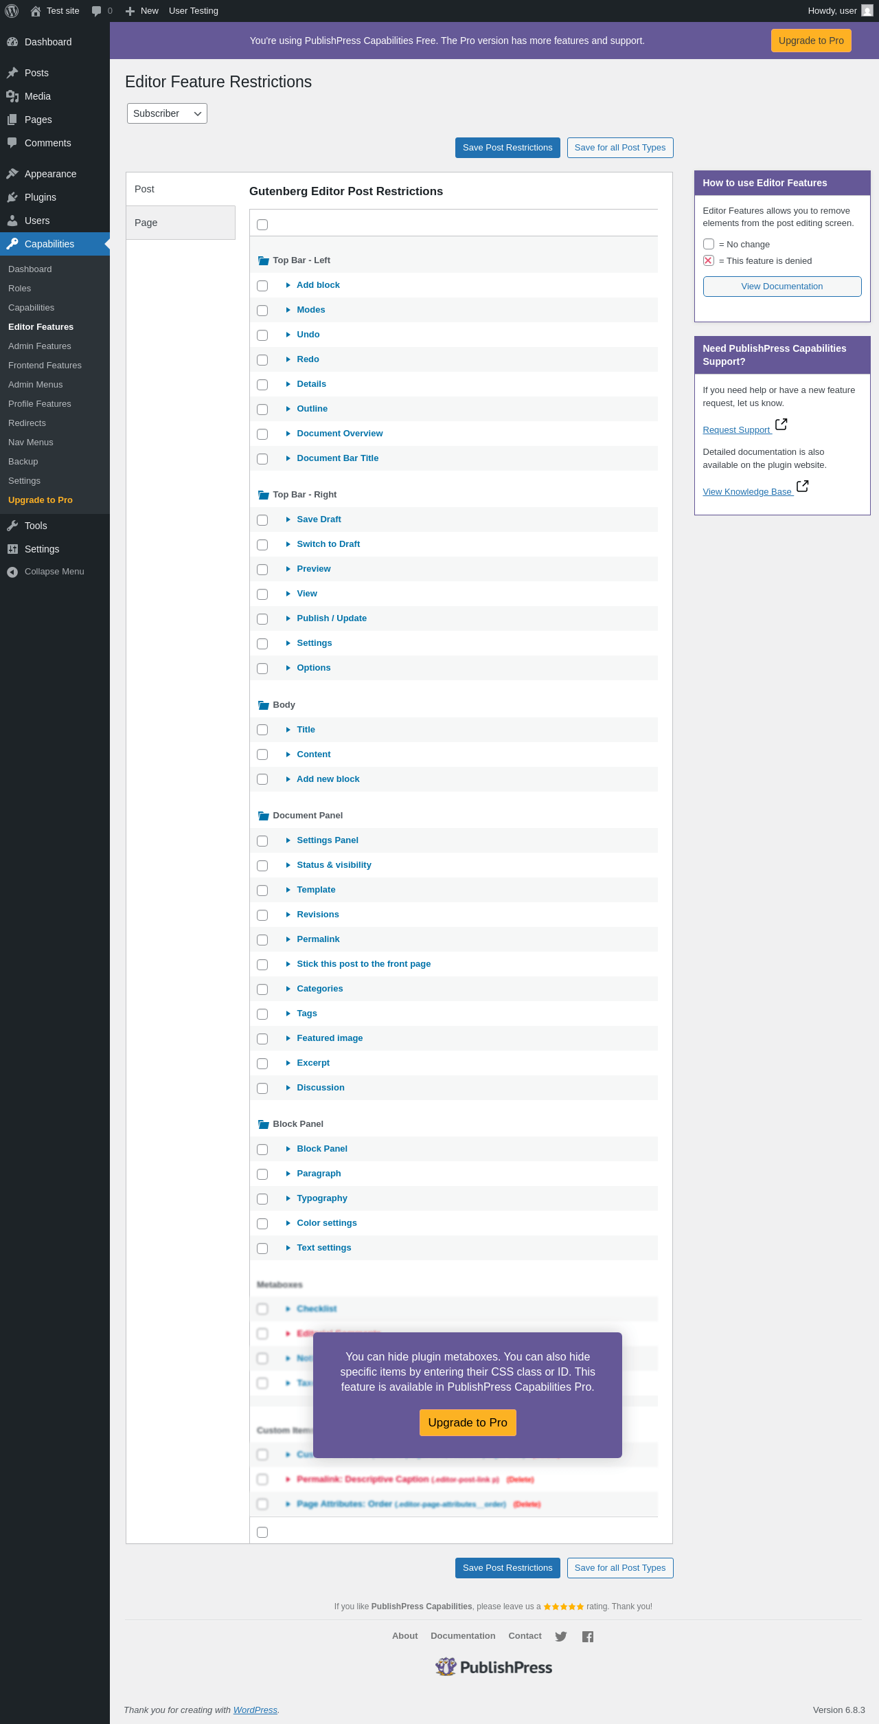Click the Collapse Menu arrow icon
Image resolution: width=879 pixels, height=1724 pixels.
pyautogui.click(x=12, y=572)
